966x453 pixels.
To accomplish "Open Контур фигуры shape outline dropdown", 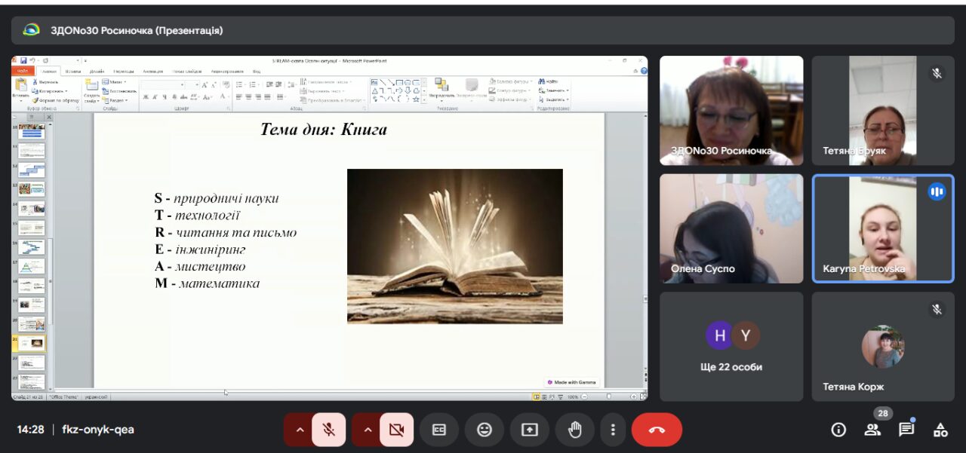I will pyautogui.click(x=511, y=91).
